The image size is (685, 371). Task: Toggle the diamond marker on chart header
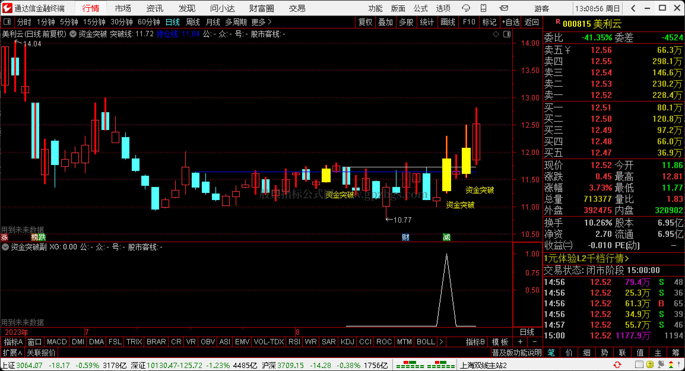496,34
